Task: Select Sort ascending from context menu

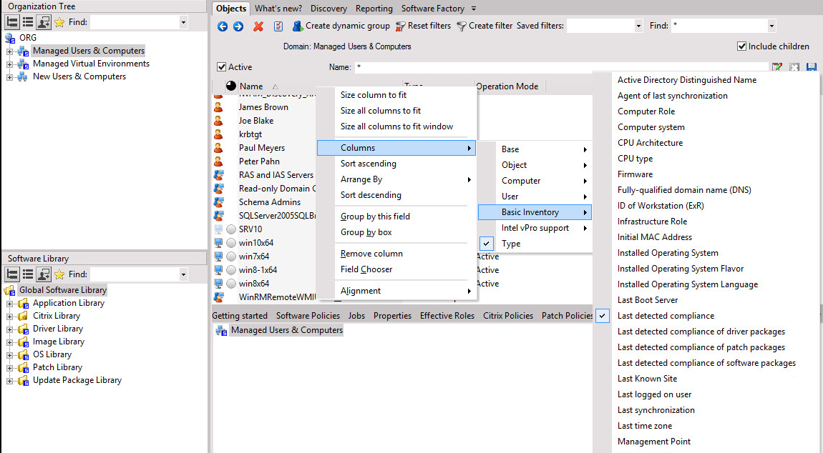Action: pyautogui.click(x=368, y=164)
